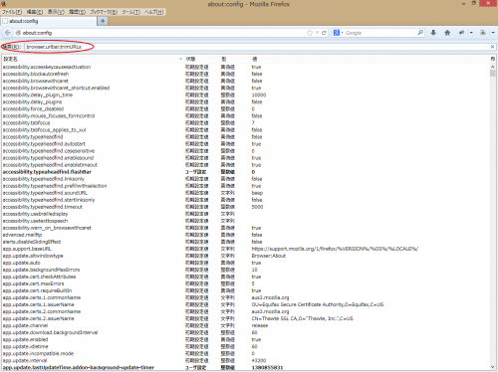Viewport: 498px width, 372px height.
Task: Click into the Google search box
Action: 380,33
